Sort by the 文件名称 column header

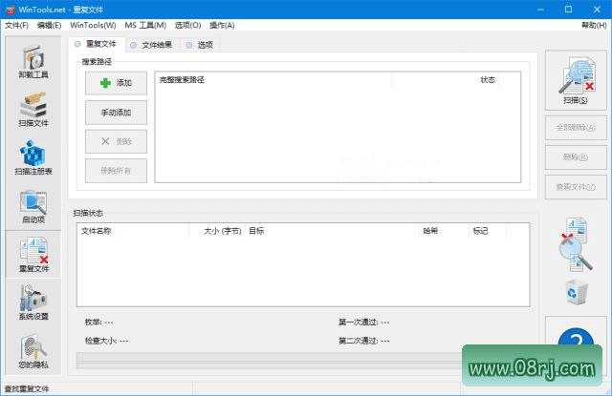tap(133, 231)
